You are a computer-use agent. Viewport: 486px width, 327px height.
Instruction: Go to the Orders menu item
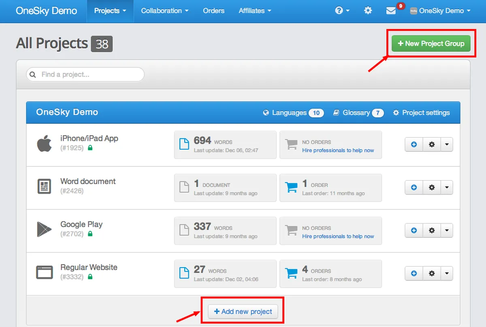[214, 11]
